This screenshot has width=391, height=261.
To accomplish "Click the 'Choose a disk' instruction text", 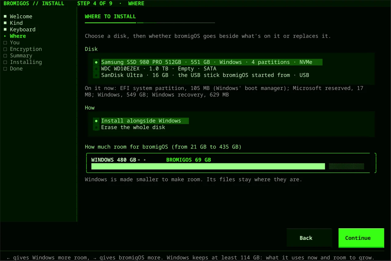I will pyautogui.click(x=208, y=36).
